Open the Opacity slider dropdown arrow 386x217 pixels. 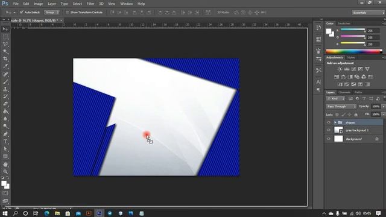pos(384,107)
